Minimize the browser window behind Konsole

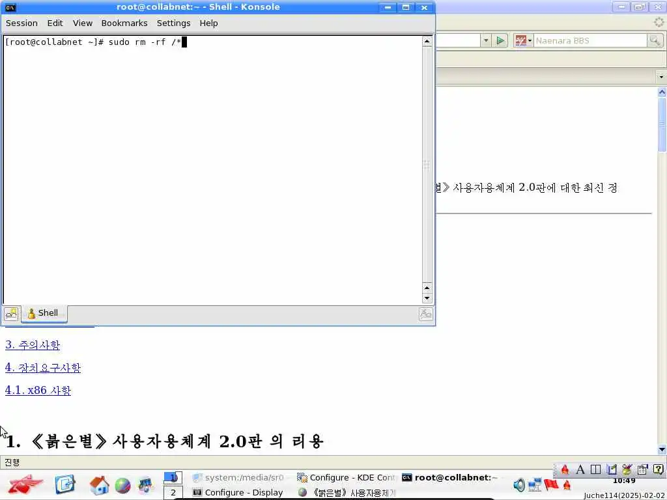(621, 7)
